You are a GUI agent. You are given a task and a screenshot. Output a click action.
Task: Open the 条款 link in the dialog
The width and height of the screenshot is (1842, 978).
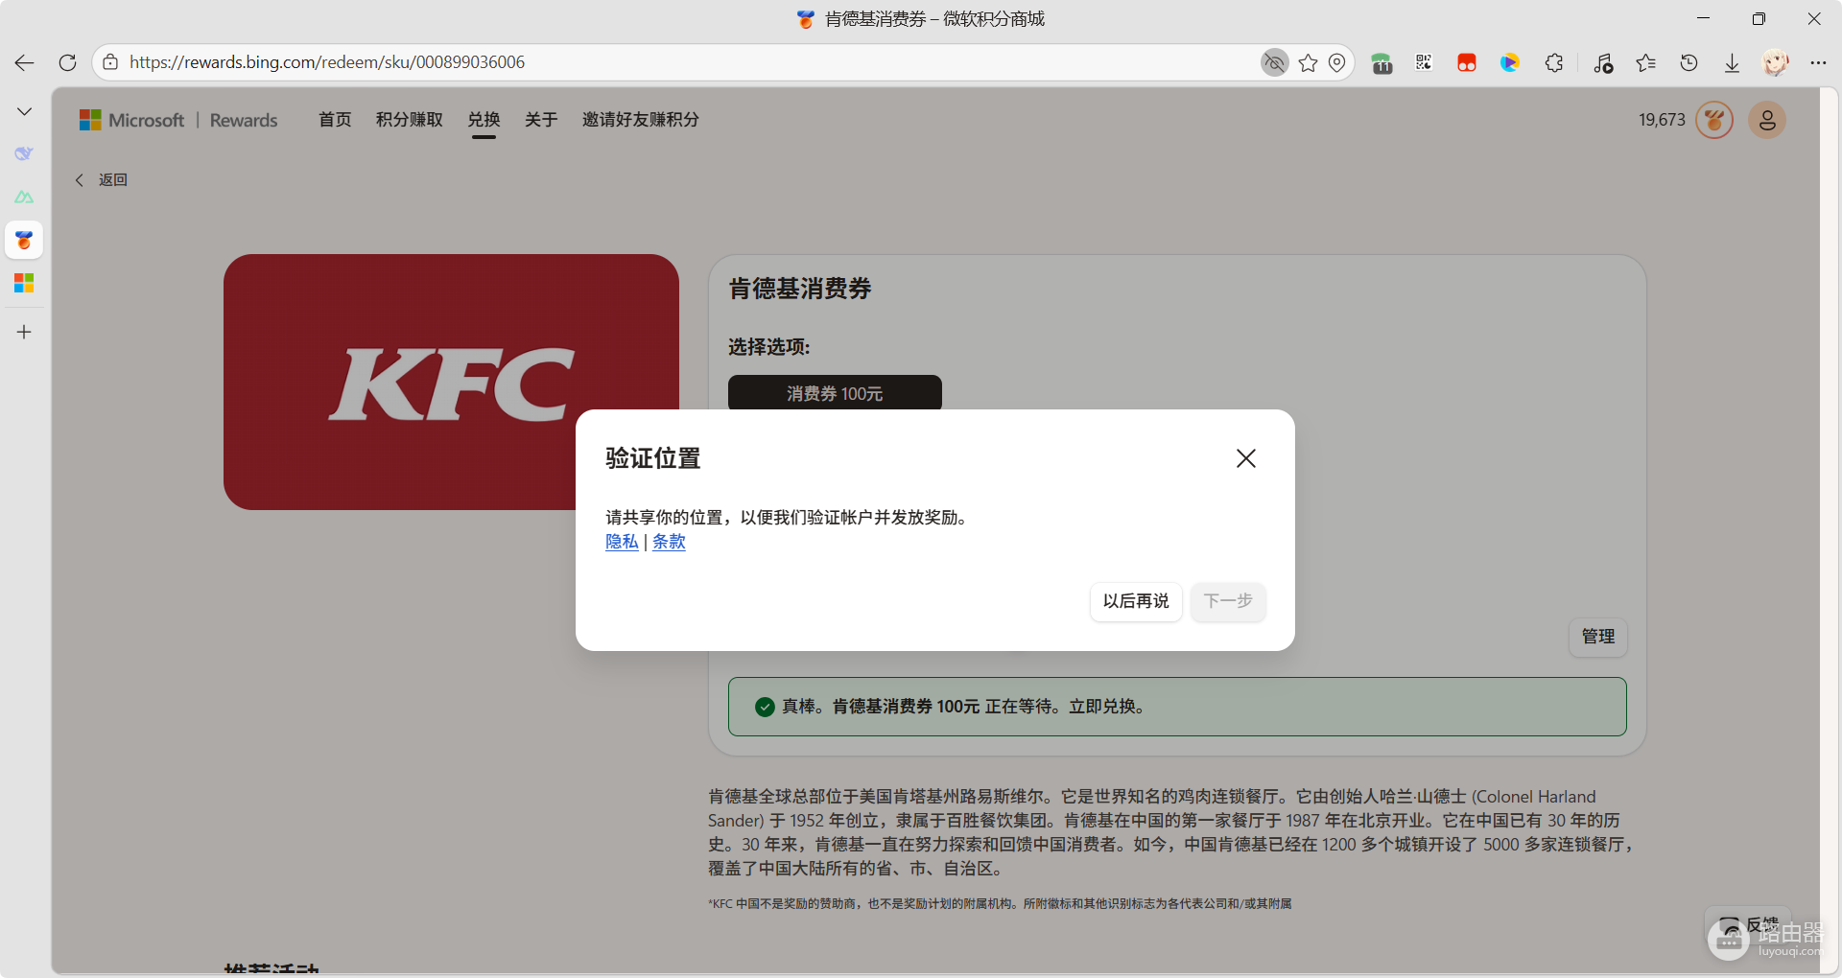click(669, 542)
